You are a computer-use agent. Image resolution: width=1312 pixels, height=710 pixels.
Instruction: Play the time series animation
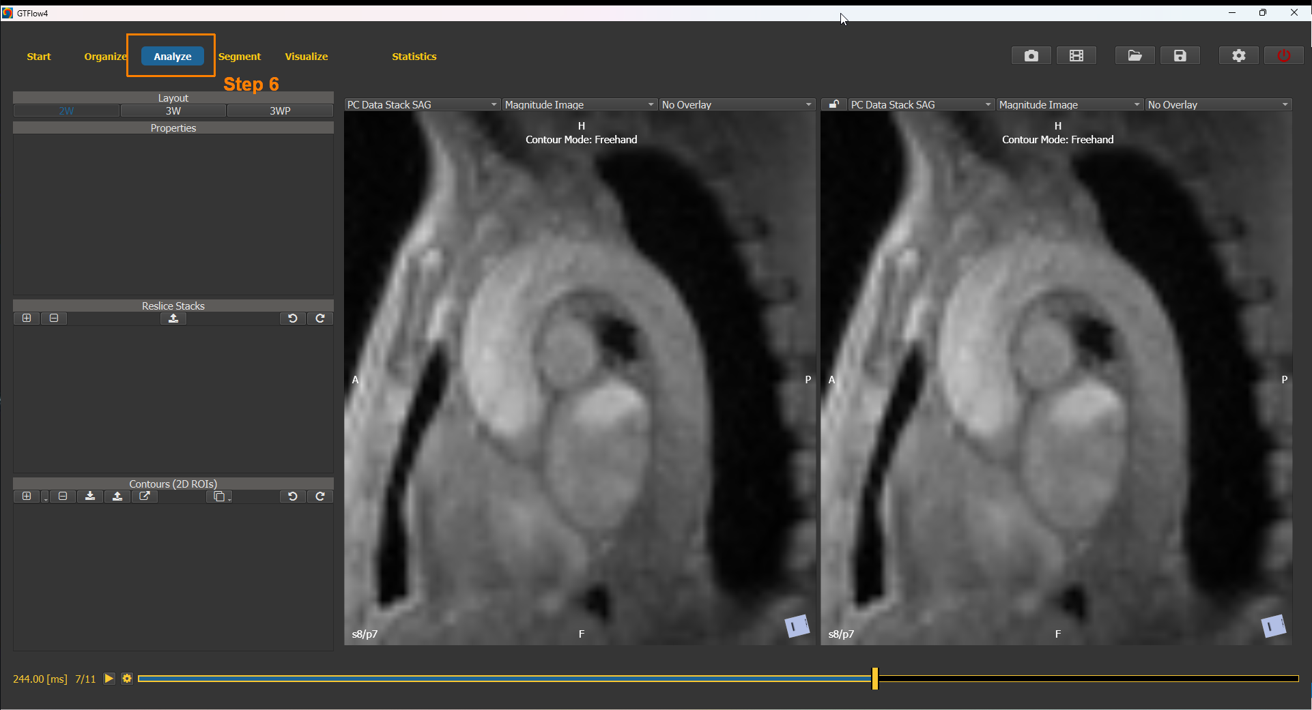pyautogui.click(x=109, y=679)
